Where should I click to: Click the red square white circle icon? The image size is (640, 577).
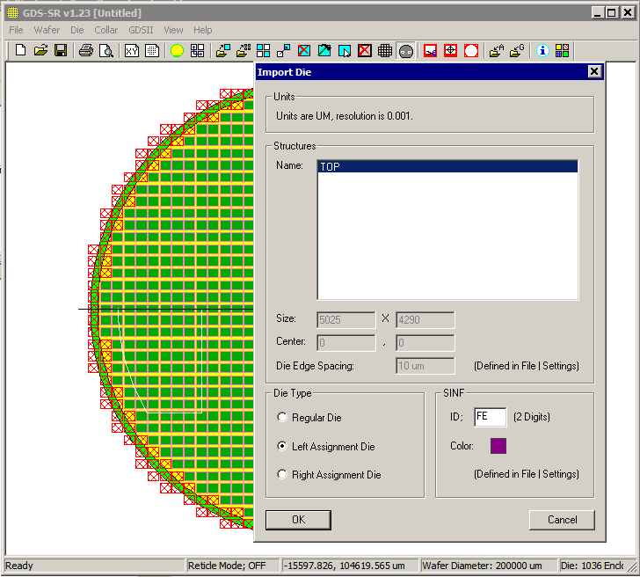click(471, 51)
